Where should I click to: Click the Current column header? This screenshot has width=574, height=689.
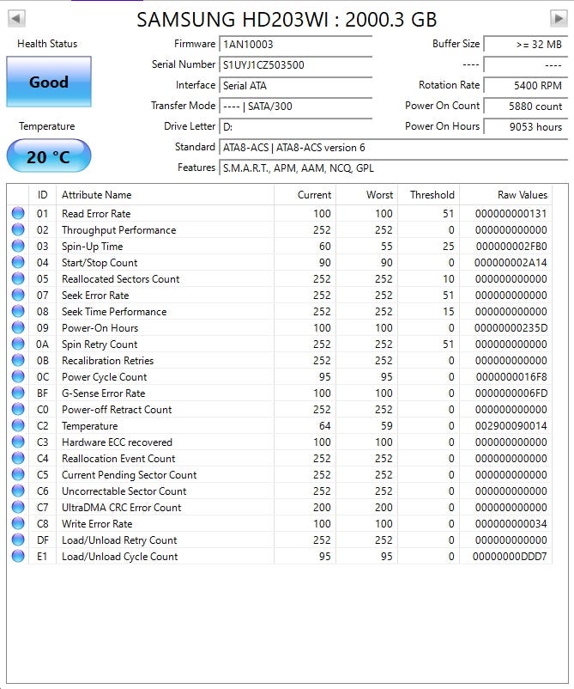tap(305, 195)
